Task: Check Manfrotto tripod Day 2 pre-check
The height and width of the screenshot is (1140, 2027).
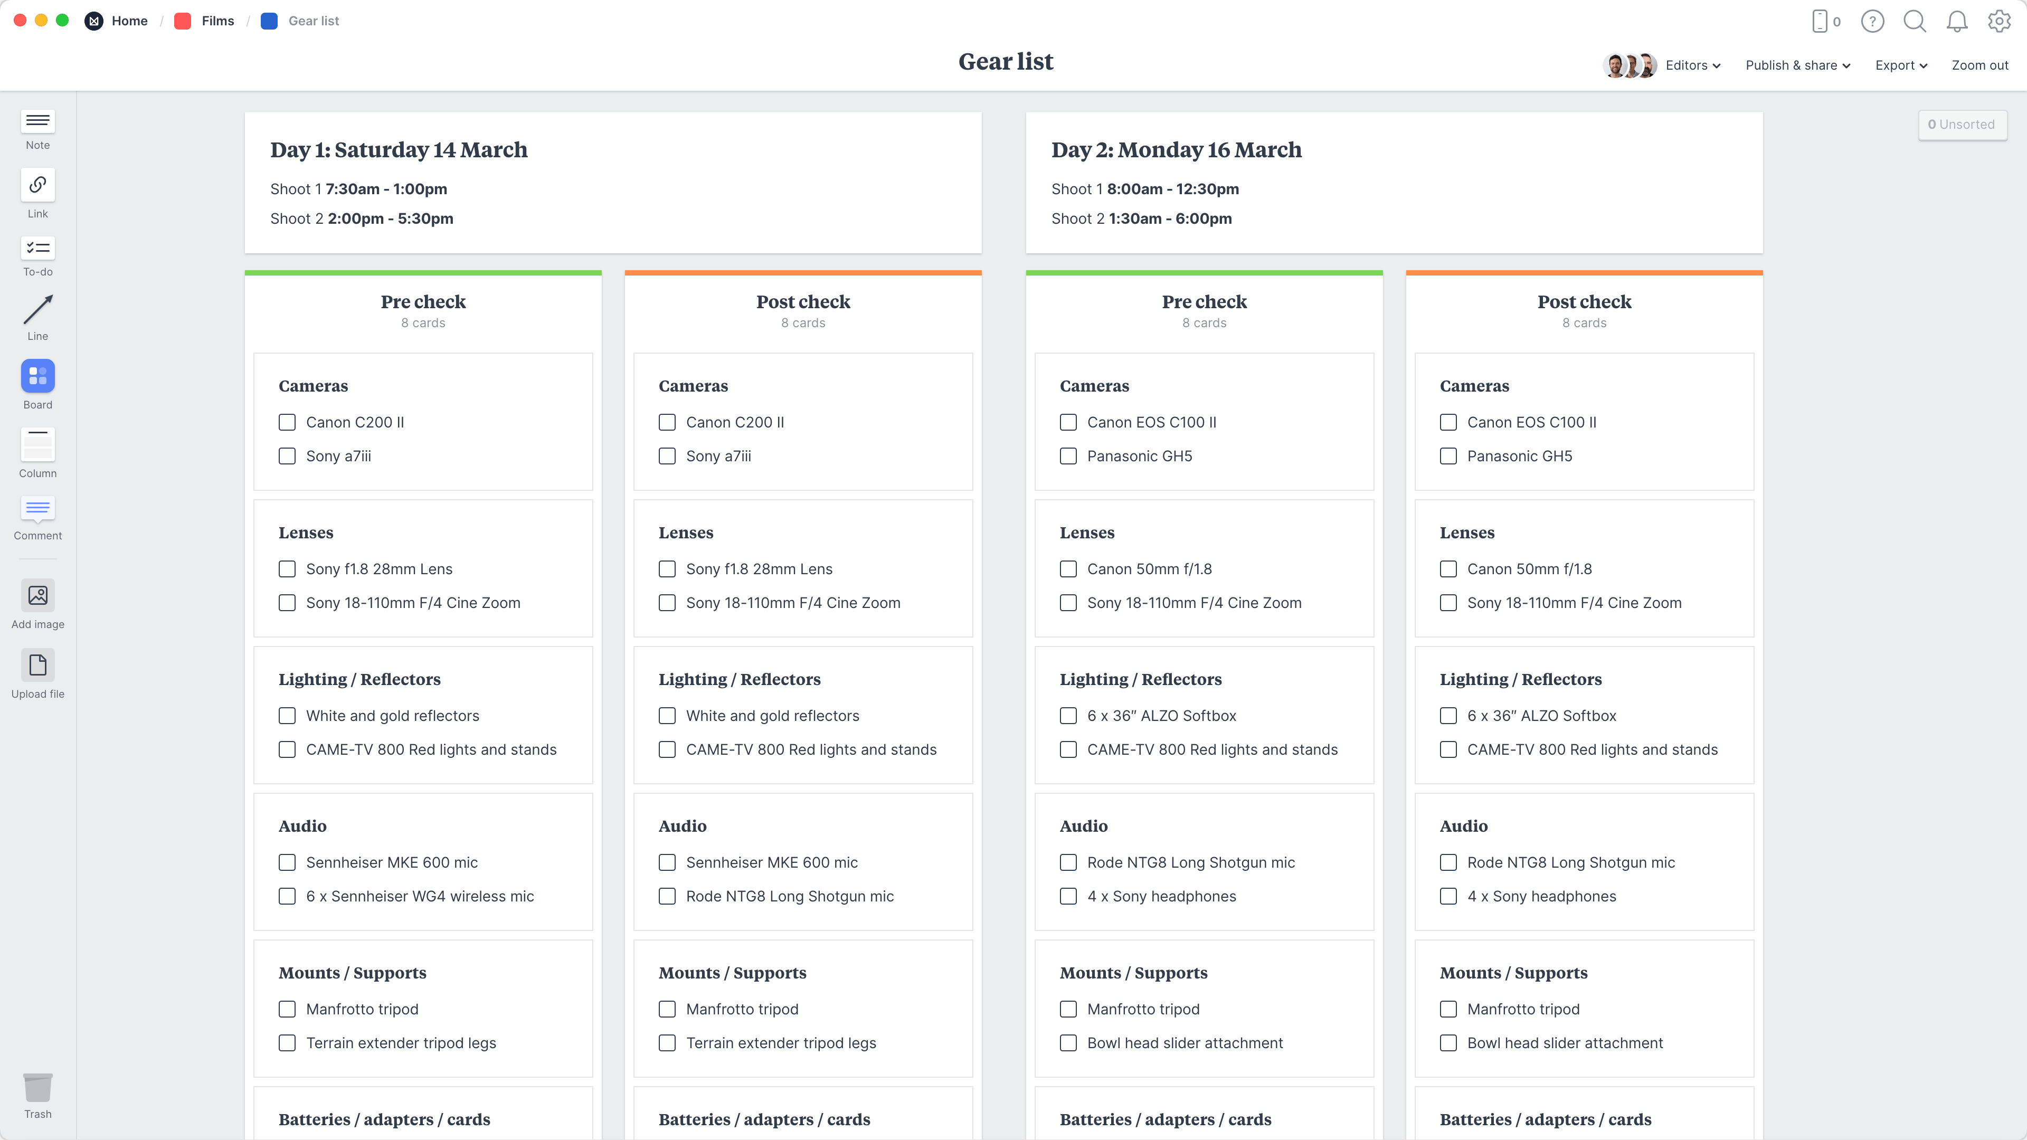Action: (1068, 1008)
